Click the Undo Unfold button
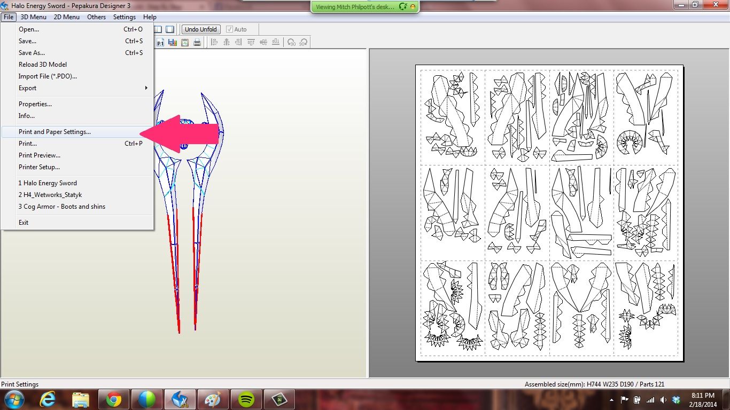This screenshot has height=410, width=730. coord(201,29)
